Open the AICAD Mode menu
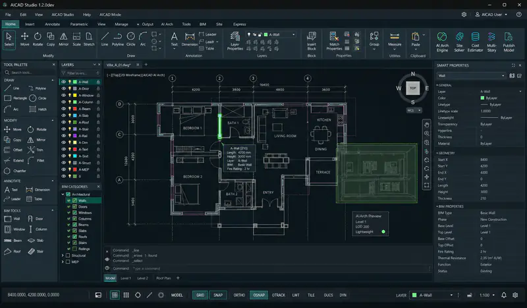 pos(110,15)
